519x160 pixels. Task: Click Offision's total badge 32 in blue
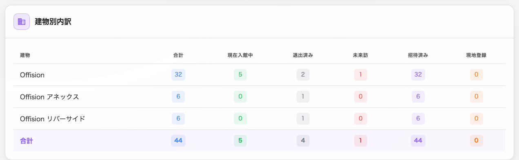coord(178,75)
